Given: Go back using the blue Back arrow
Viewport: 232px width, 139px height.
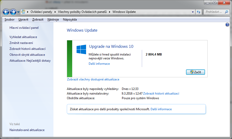Looking at the screenshot, I should (x=6, y=12).
